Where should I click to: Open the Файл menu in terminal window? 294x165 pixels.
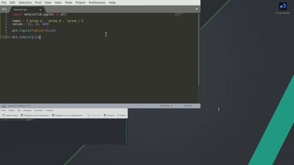click(4, 110)
